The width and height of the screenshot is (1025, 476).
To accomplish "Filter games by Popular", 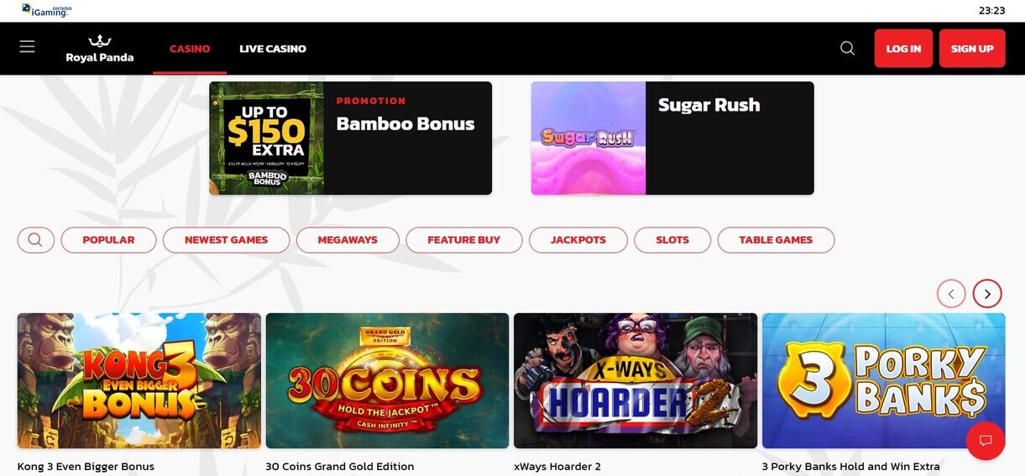I will pos(108,240).
